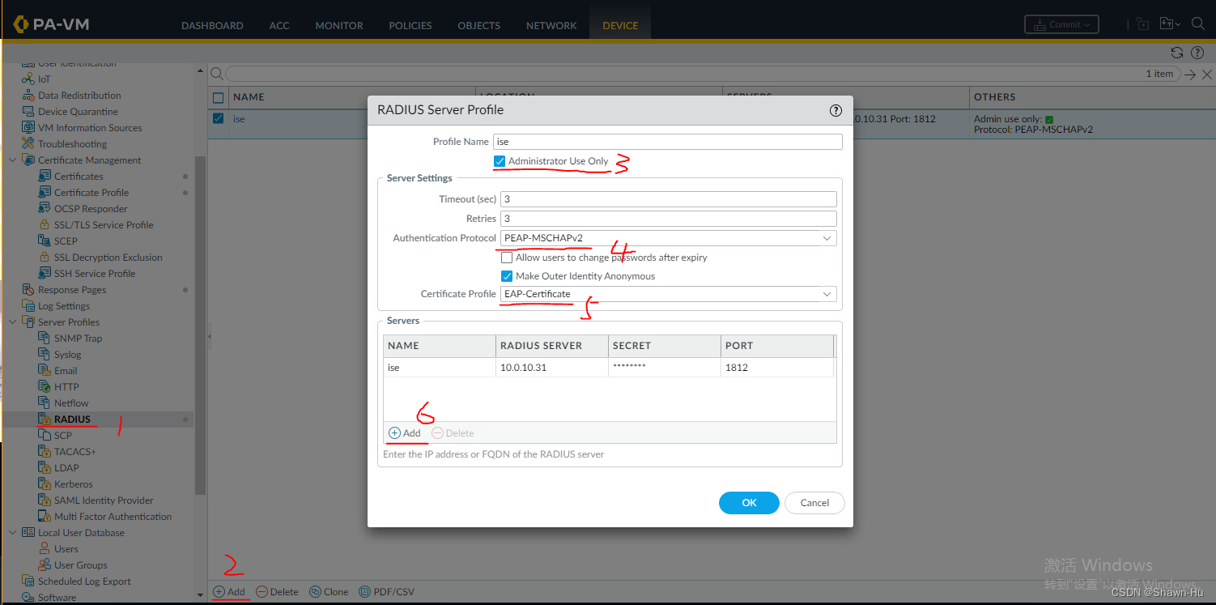Click Add under the Servers table
The image size is (1216, 605).
click(x=405, y=433)
